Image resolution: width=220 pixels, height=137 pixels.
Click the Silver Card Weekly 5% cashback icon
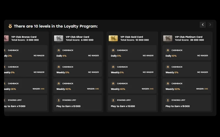[59, 67]
